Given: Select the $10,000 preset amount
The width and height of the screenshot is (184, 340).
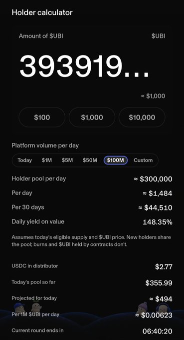Looking at the screenshot, I should coord(142,117).
